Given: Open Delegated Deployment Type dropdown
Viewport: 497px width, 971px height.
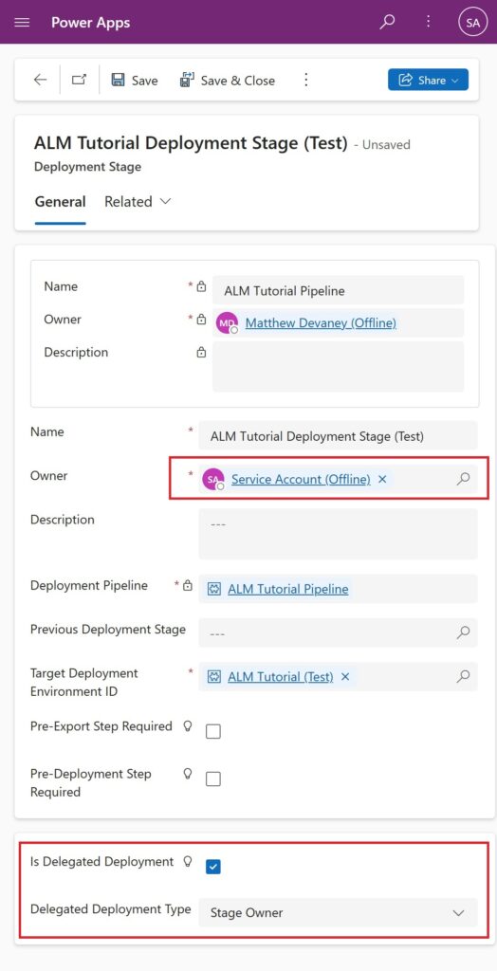Looking at the screenshot, I should (x=338, y=912).
